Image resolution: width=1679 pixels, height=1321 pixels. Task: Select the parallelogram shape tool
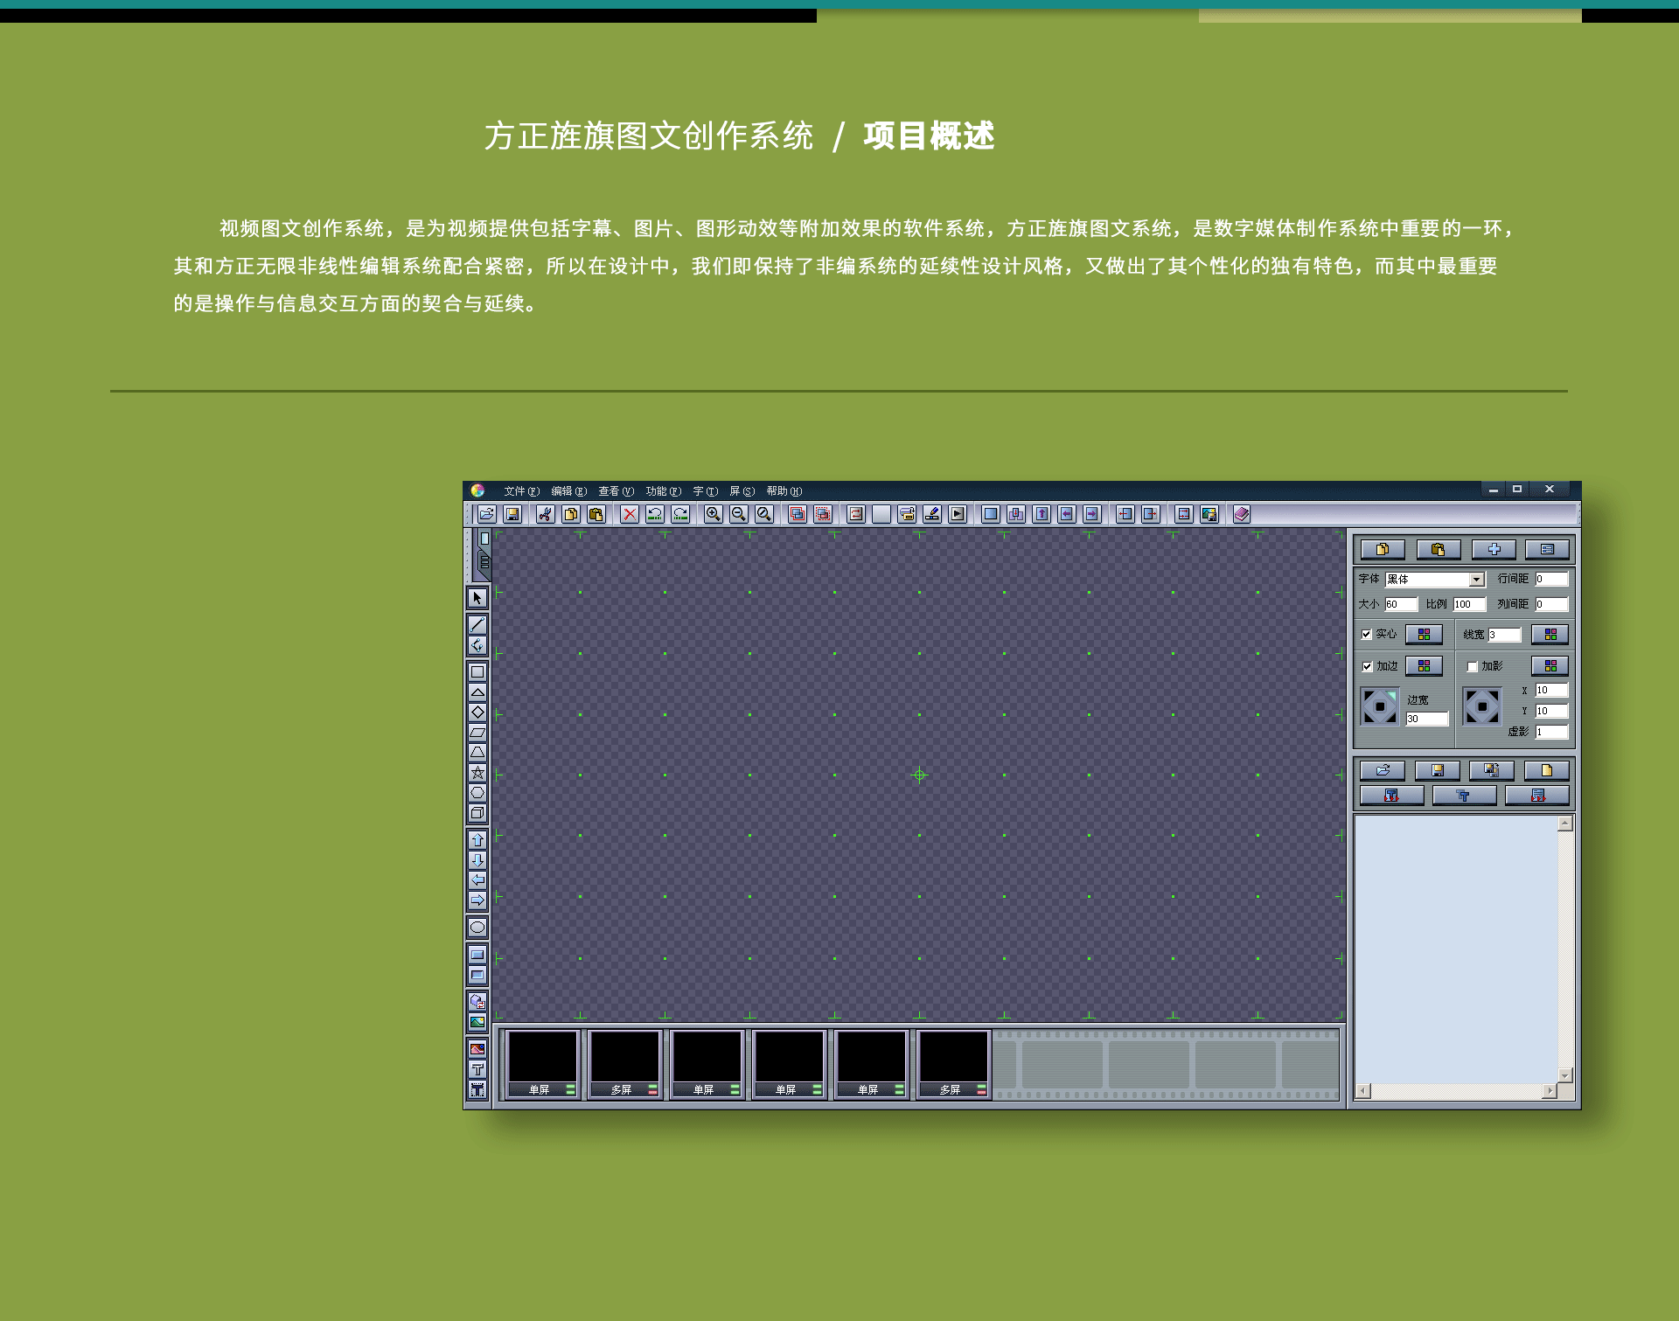477,732
